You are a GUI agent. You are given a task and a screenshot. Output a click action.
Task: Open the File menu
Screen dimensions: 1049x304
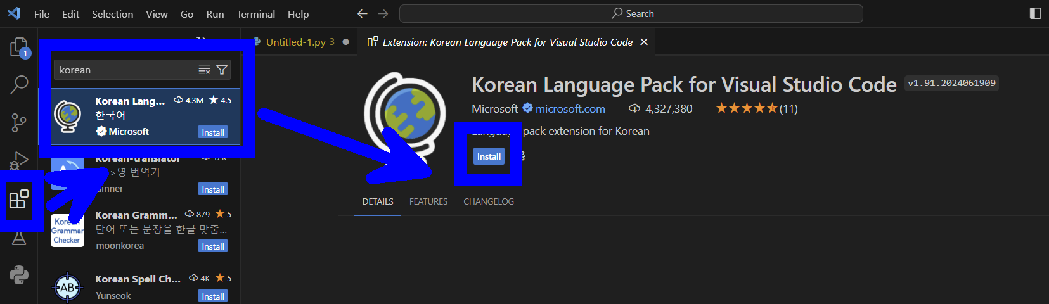point(42,14)
